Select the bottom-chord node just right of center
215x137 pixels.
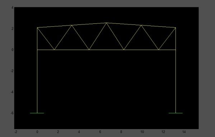click(124, 50)
